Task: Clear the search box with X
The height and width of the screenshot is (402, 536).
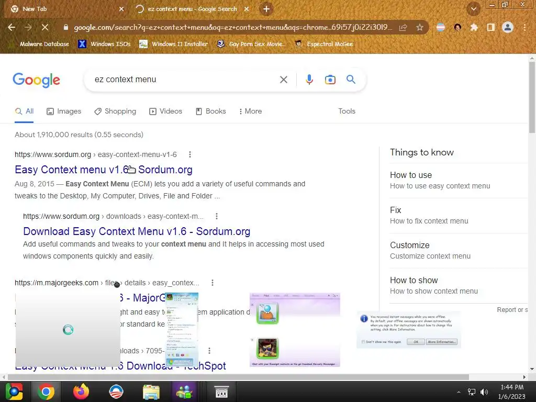Action: (x=283, y=80)
